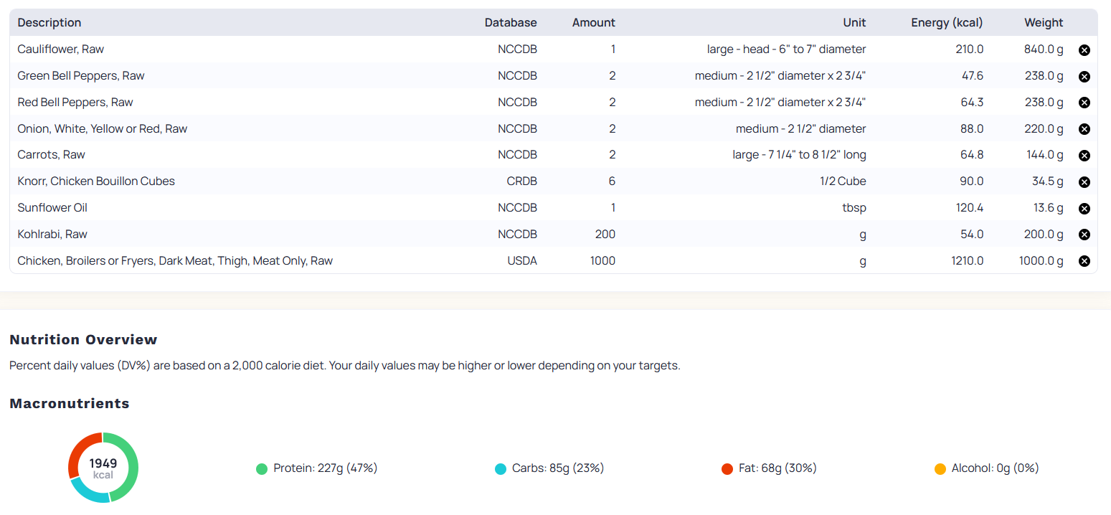Change Knorr unit '1/2 Cube'
1111x515 pixels.
tap(843, 181)
